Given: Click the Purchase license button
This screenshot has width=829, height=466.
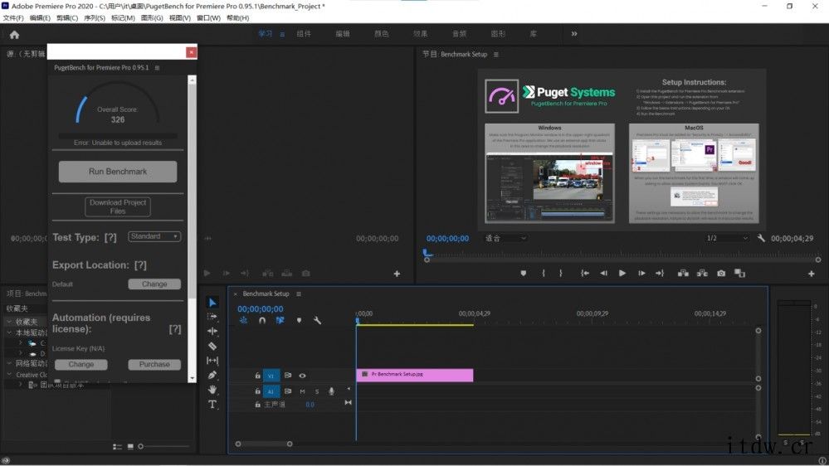Looking at the screenshot, I should (154, 364).
